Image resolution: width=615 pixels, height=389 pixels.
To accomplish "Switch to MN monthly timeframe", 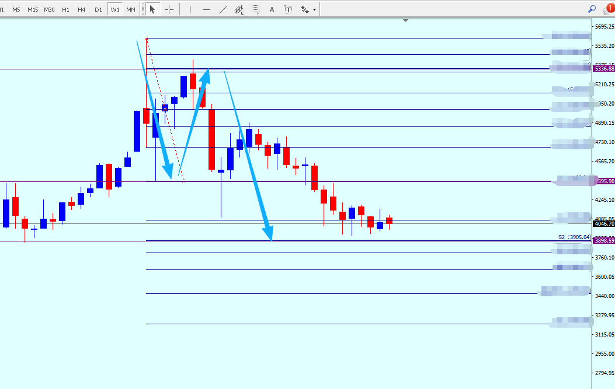I will [x=131, y=9].
